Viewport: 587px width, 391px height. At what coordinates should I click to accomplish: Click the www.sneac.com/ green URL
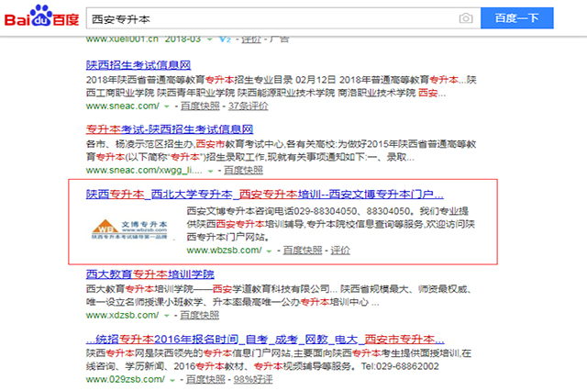[122, 106]
